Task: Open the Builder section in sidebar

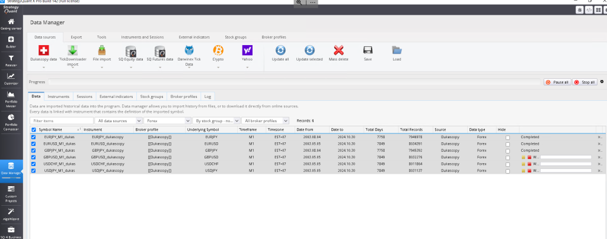Action: [x=11, y=42]
